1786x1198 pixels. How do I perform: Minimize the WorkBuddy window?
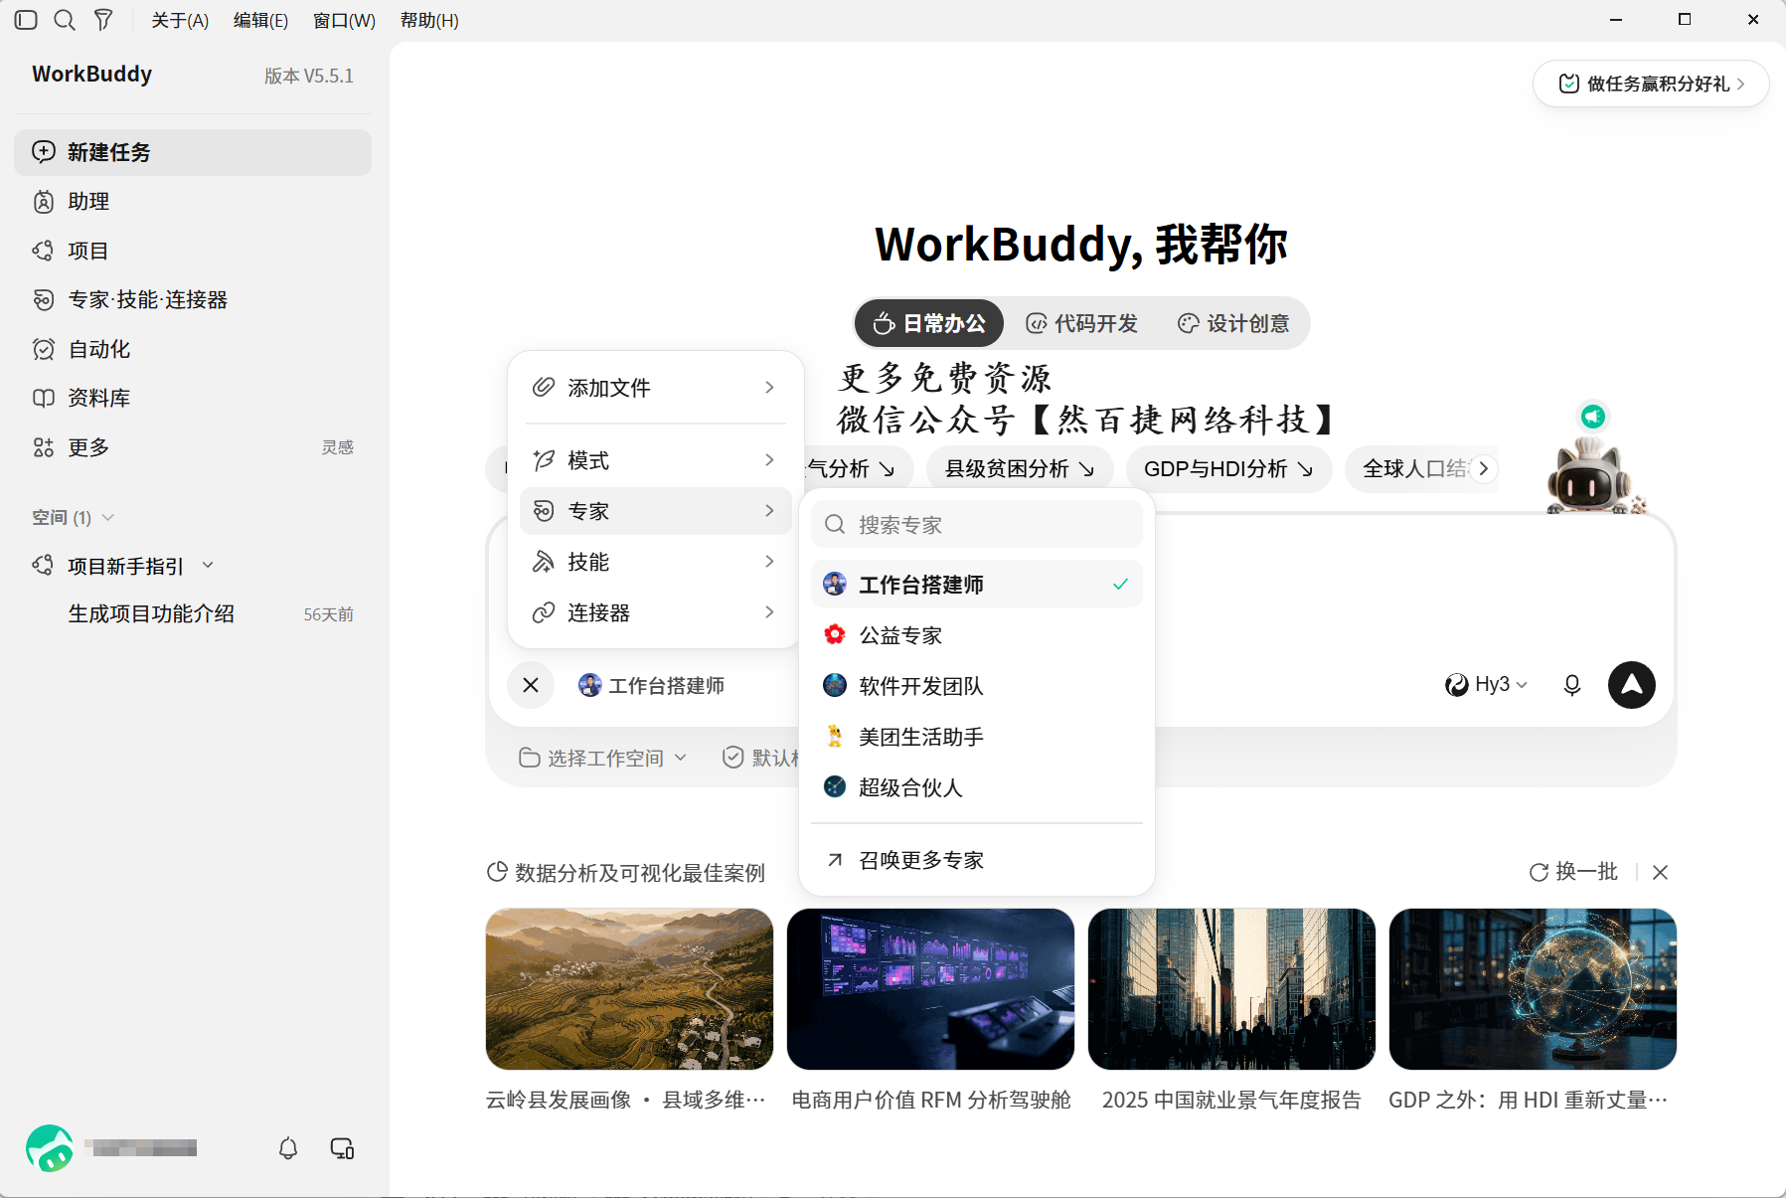click(1616, 20)
